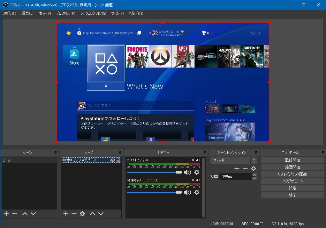Open source properties gear in the Sources panel
This screenshot has width=326, height=228.
pyautogui.click(x=83, y=214)
